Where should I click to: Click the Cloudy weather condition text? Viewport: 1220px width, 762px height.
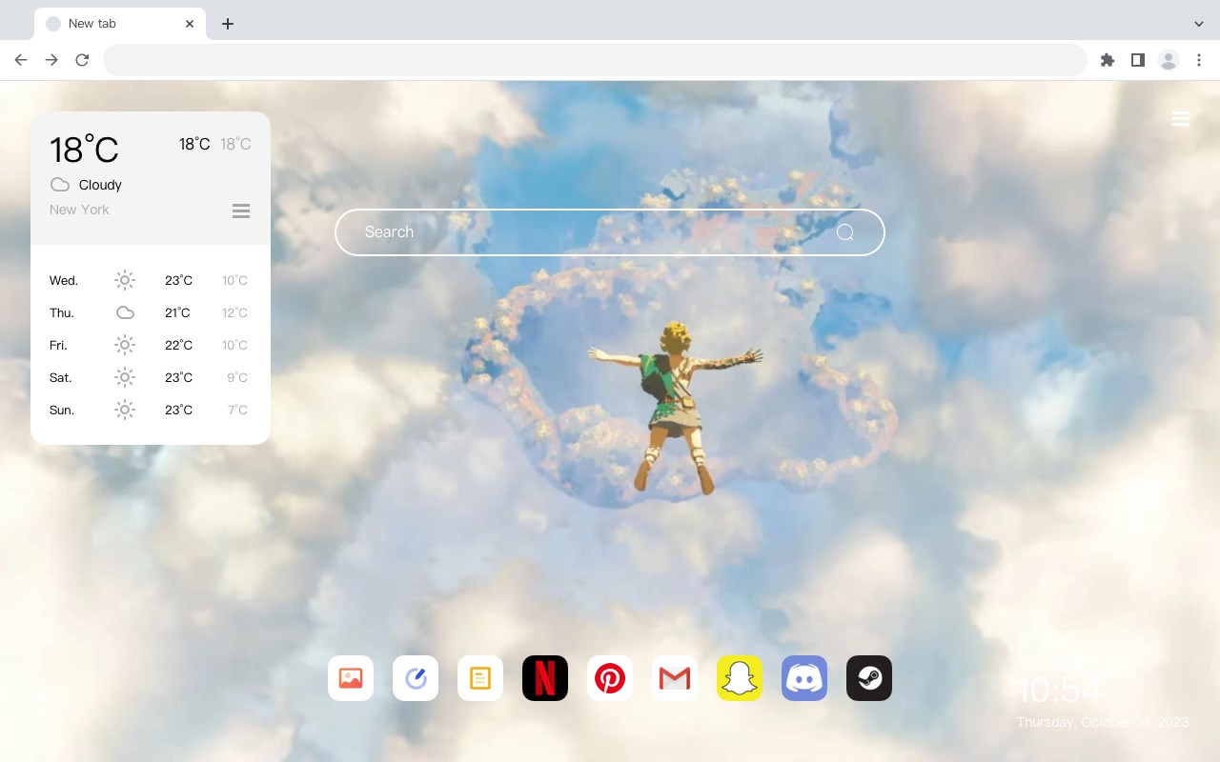[x=100, y=185]
